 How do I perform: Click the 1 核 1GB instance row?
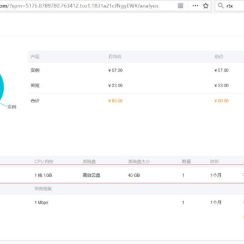[122, 175]
